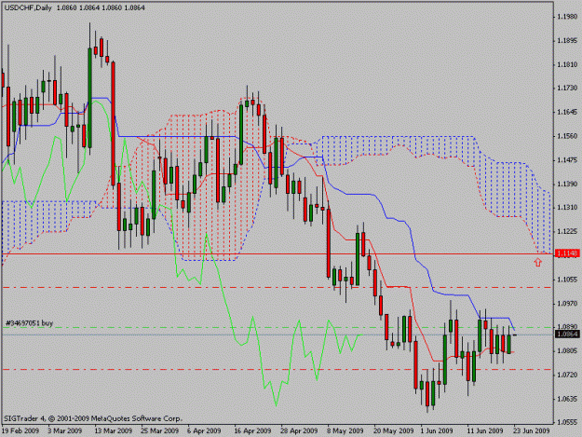
Task: Click the 23 Jun 2009 date label
Action: point(531,431)
